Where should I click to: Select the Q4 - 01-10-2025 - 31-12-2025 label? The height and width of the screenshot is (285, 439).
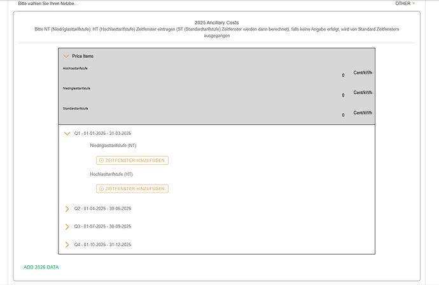click(x=102, y=244)
